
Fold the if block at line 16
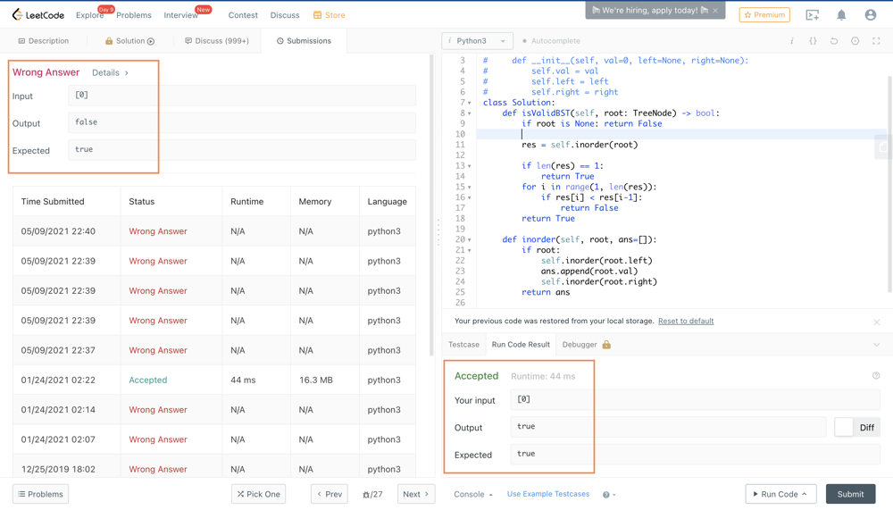pyautogui.click(x=470, y=197)
